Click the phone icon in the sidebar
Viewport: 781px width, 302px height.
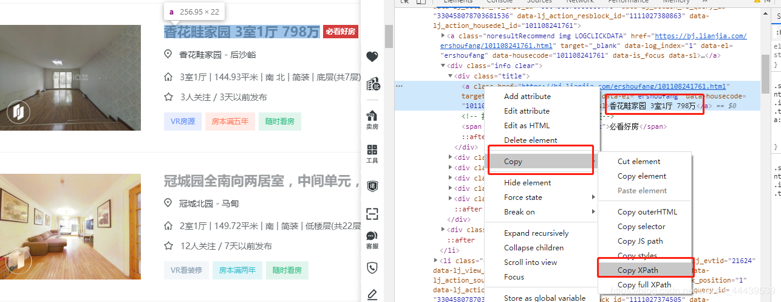[x=372, y=267]
